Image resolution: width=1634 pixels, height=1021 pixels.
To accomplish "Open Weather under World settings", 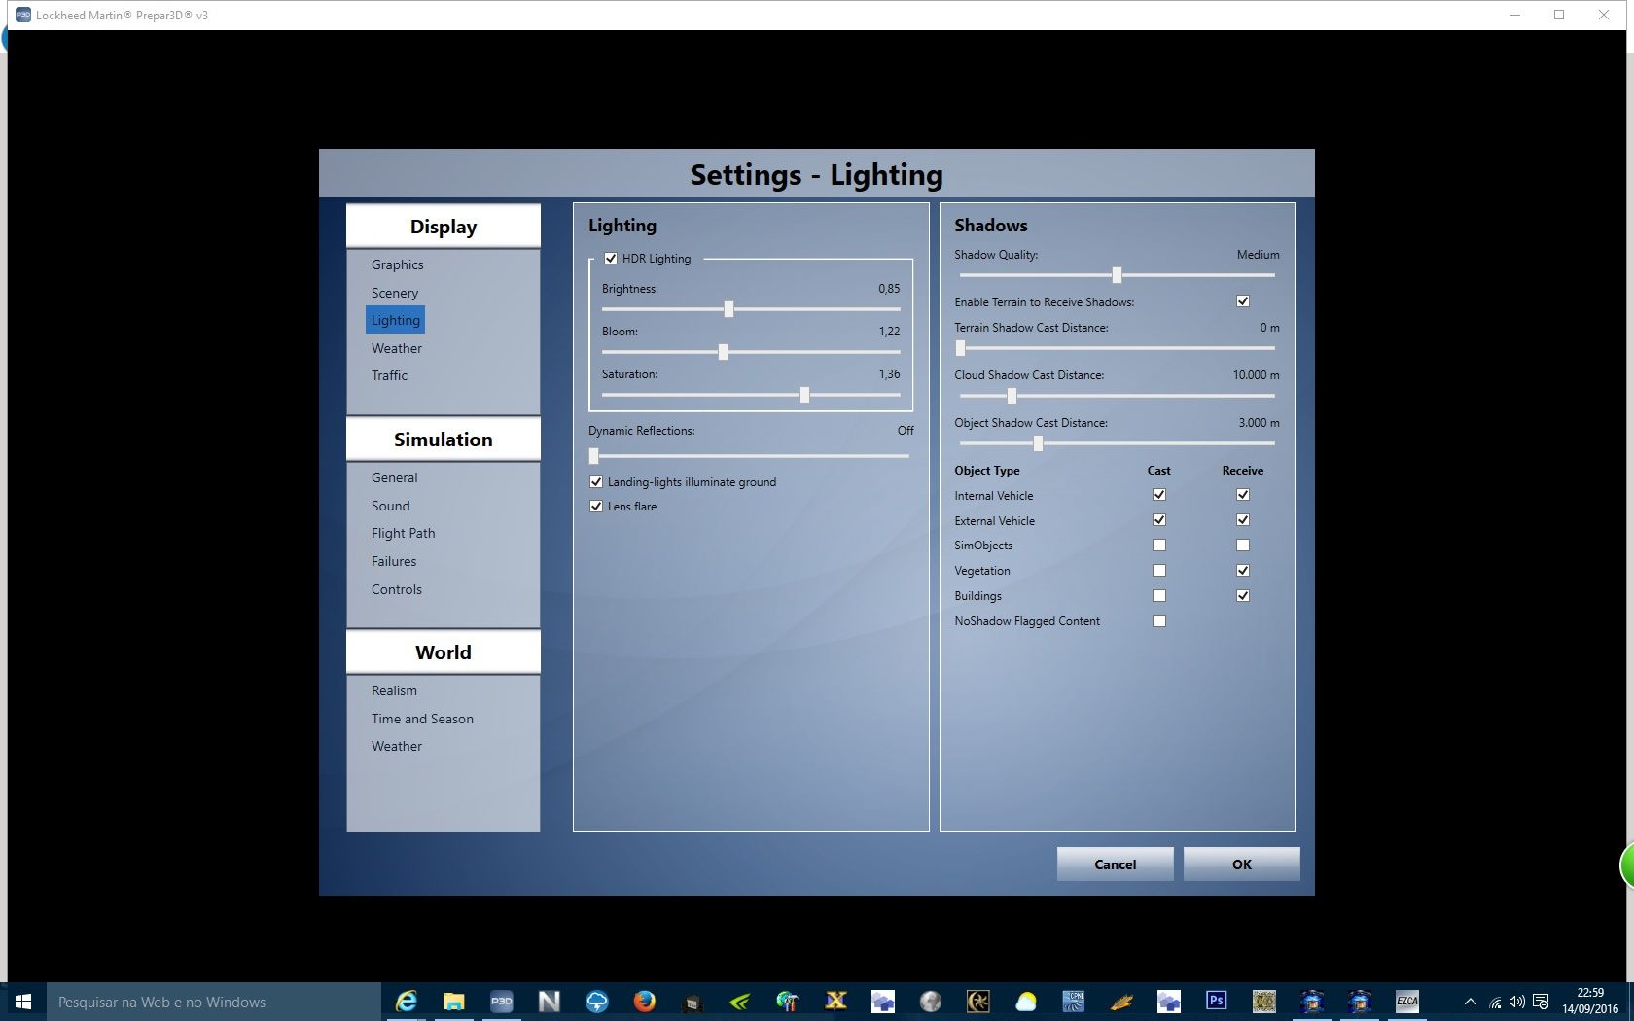I will click(396, 746).
